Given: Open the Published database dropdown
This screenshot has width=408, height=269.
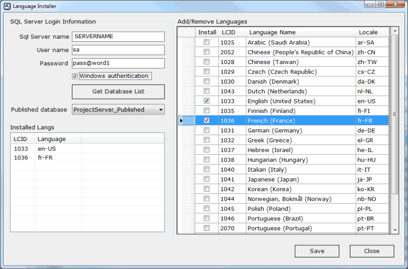Looking at the screenshot, I should click(x=118, y=110).
